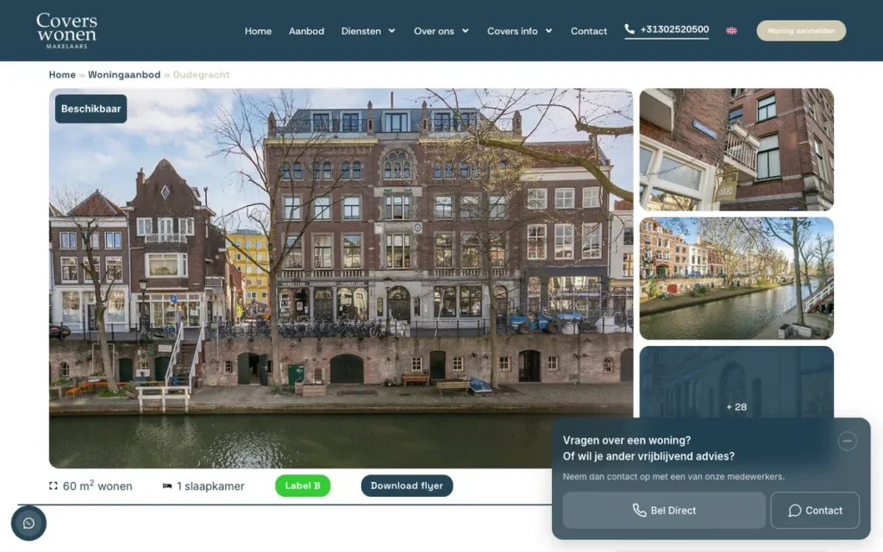Click the green Label B energy badge
Screen dimensions: 883x552
(x=303, y=486)
